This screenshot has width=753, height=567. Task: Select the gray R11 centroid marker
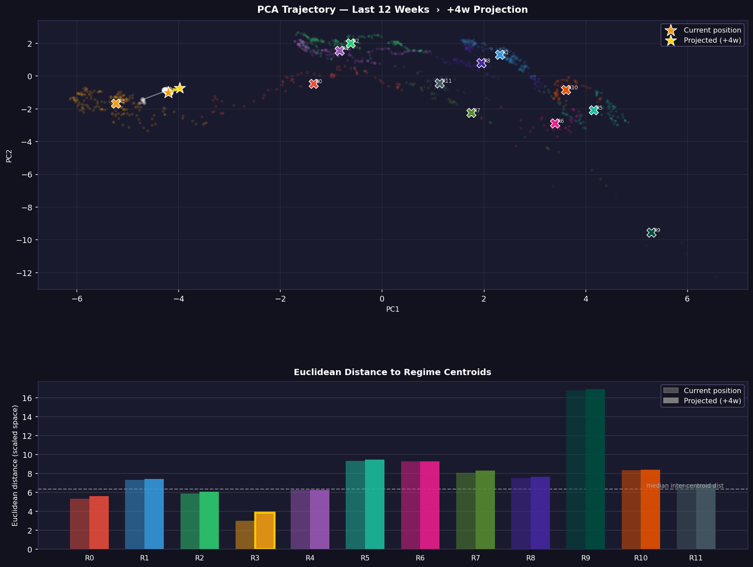click(x=439, y=83)
